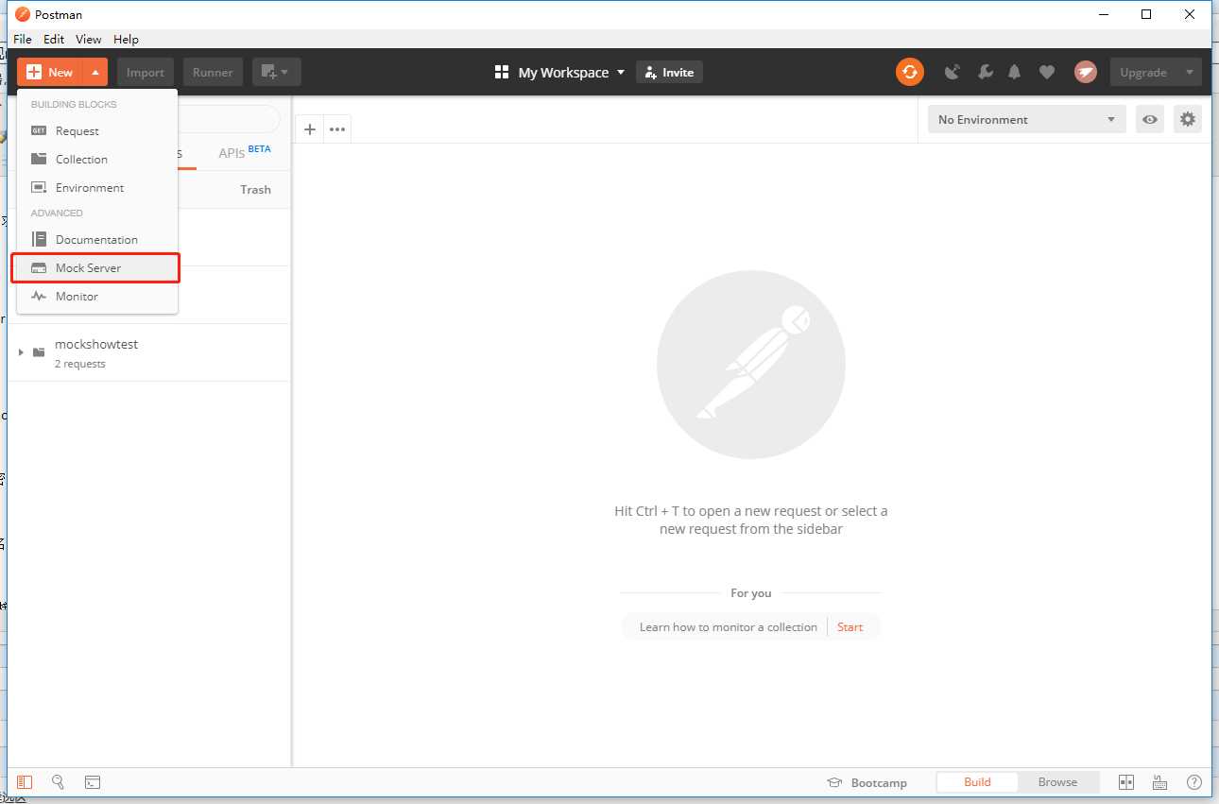Choose Request from New menu
1219x804 pixels.
tap(97, 130)
